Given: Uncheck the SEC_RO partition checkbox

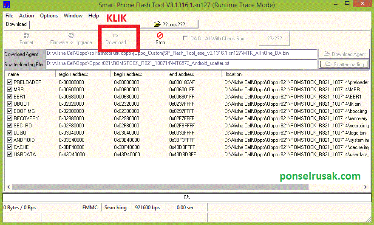Looking at the screenshot, I should [x=9, y=126].
